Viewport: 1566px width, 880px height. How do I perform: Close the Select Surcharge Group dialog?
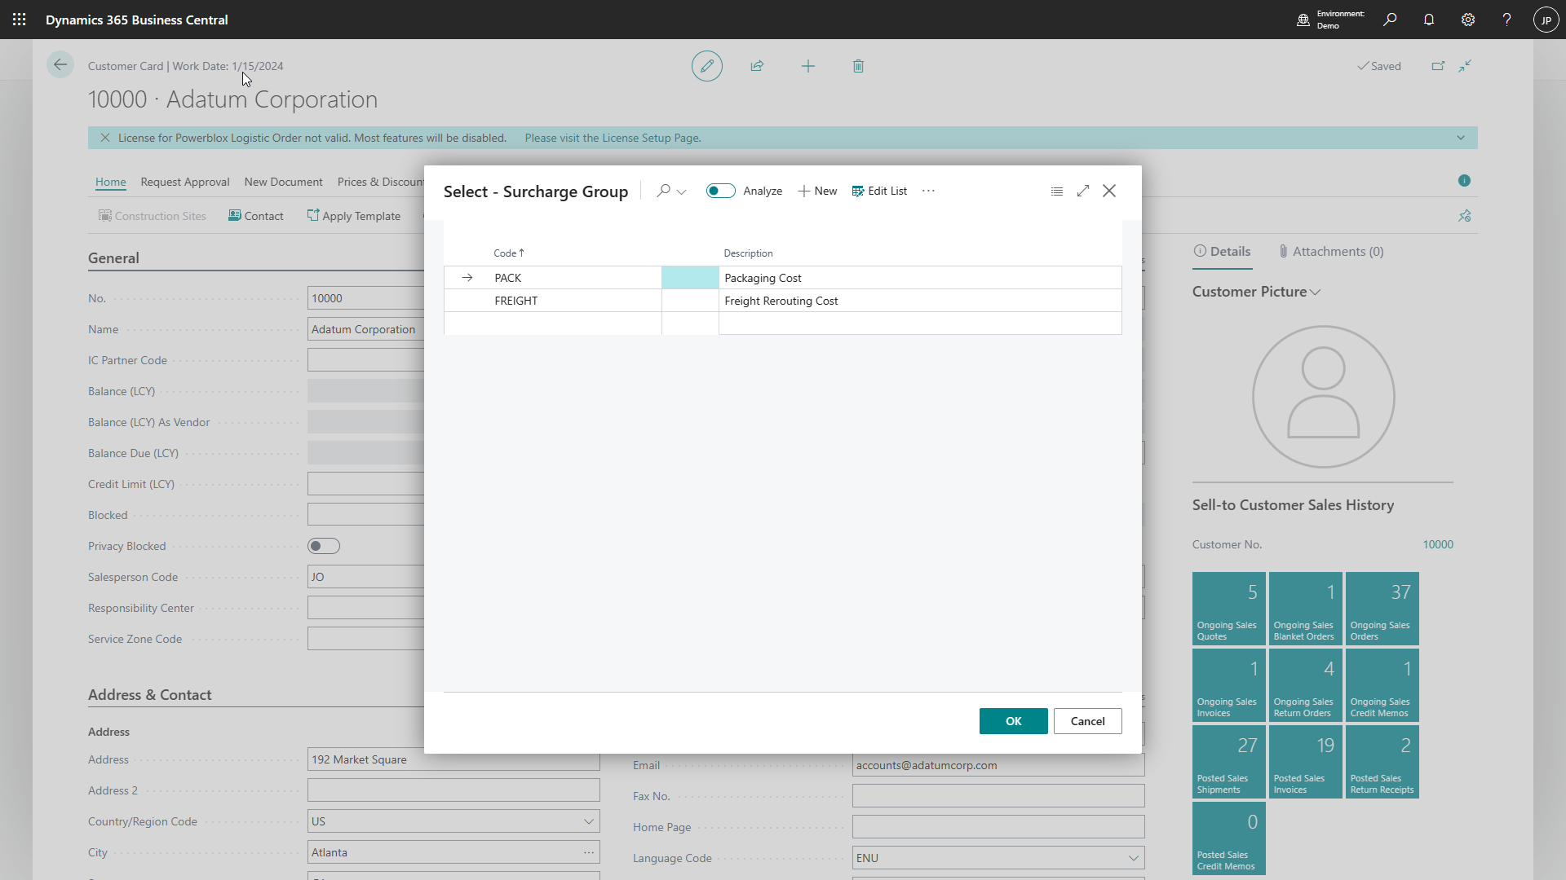pyautogui.click(x=1109, y=191)
